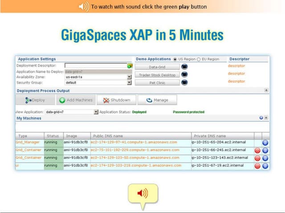Screen dimensions: 285x213
Task: Click red stop icon for the ui machine
Action: coord(257,166)
